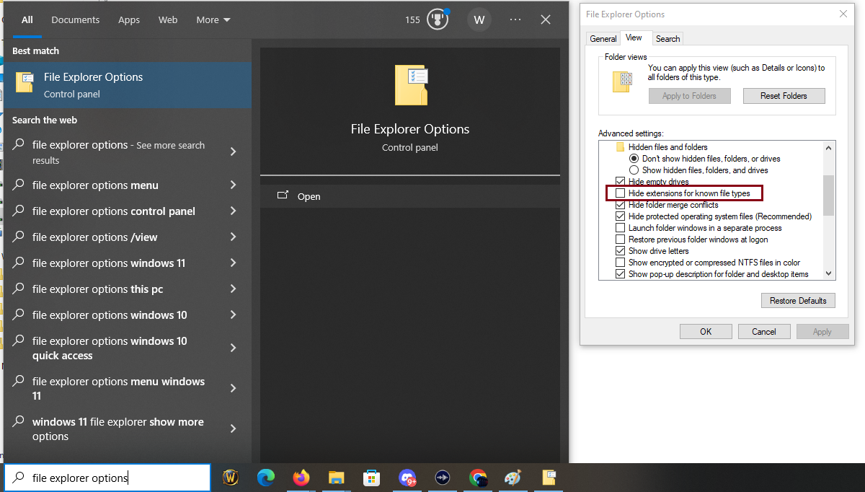865x492 pixels.
Task: Click Restore Defaults
Action: 798,300
